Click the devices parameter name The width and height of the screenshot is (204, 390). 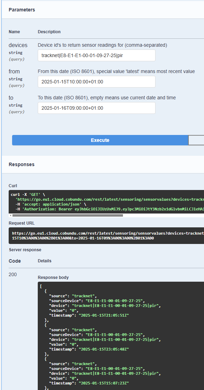tap(18, 45)
